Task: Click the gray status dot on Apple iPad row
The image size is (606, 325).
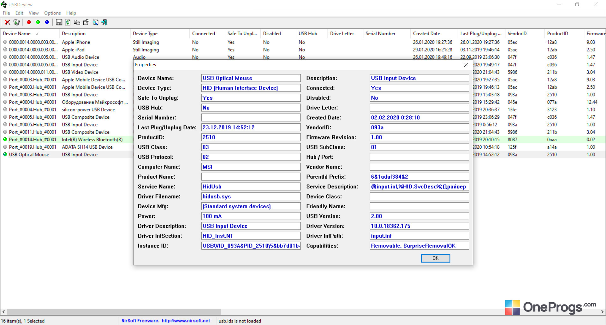Action: click(5, 50)
